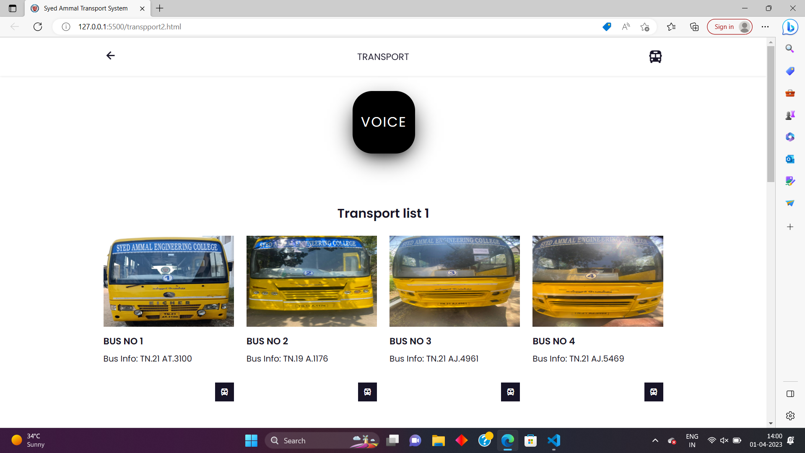The height and width of the screenshot is (453, 805).
Task: Open File Explorer from the taskbar
Action: tap(438, 440)
